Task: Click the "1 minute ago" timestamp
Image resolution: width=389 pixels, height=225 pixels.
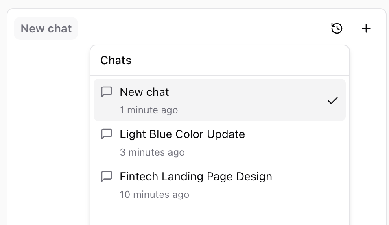Action: point(149,110)
